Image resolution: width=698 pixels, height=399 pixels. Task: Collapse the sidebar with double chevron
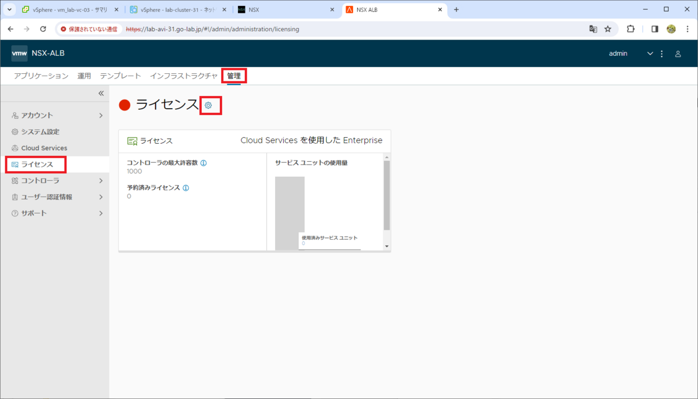tap(101, 93)
